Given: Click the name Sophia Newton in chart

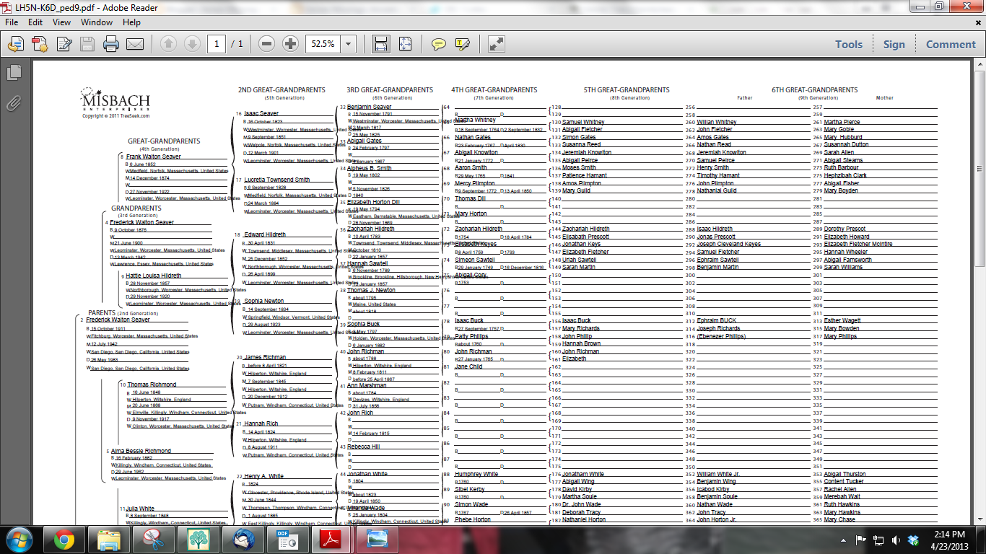Looking at the screenshot, I should 265,301.
